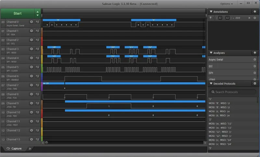Set trigger edge for Channel 7

pyautogui.click(x=37, y=85)
